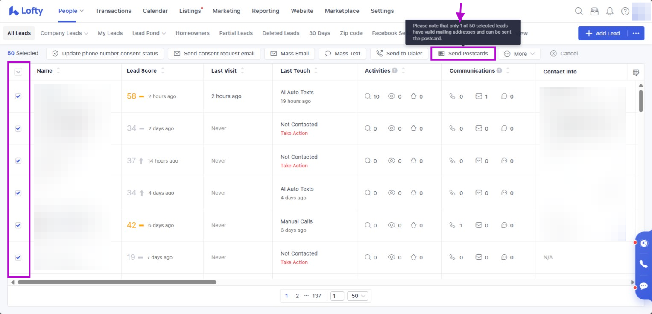This screenshot has height=314, width=652.
Task: Click the Activities info help icon
Action: coord(395,71)
